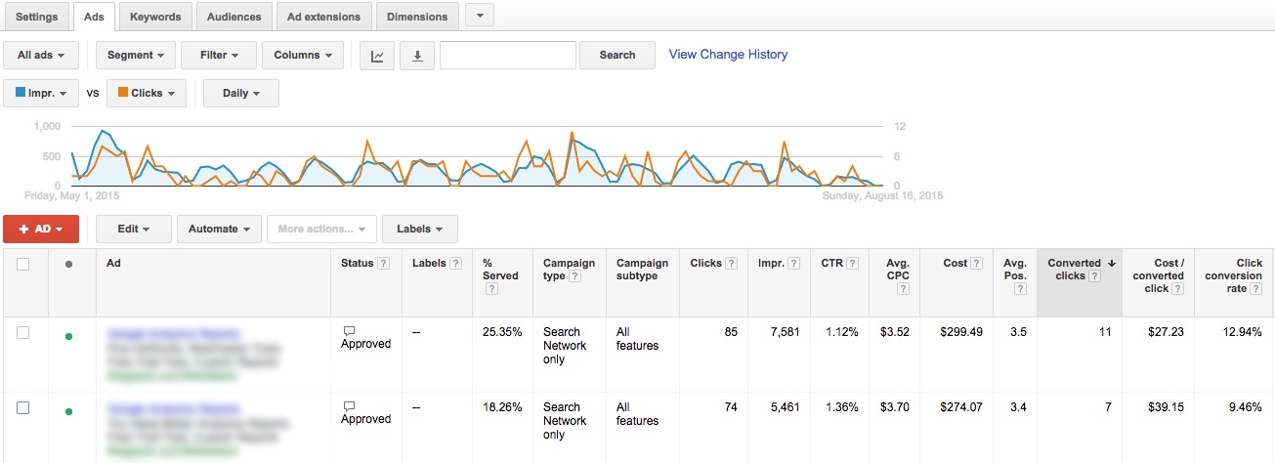
Task: Click the View Change History link
Action: tap(728, 55)
